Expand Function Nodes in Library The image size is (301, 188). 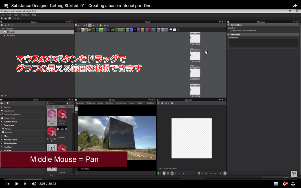pyautogui.click(x=2, y=122)
